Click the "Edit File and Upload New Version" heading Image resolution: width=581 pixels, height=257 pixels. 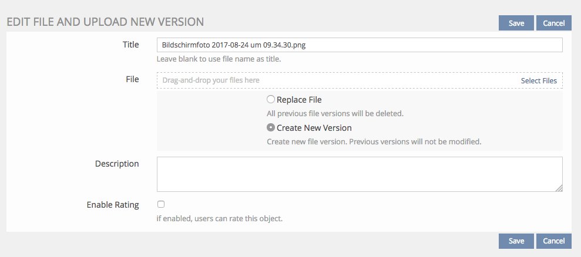point(105,22)
